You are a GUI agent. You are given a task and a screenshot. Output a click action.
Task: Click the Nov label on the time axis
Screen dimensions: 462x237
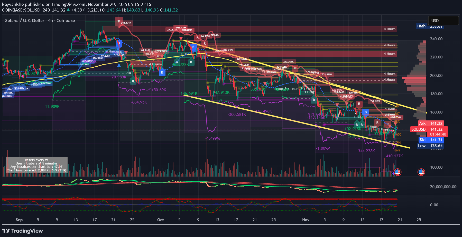[x=306, y=220]
